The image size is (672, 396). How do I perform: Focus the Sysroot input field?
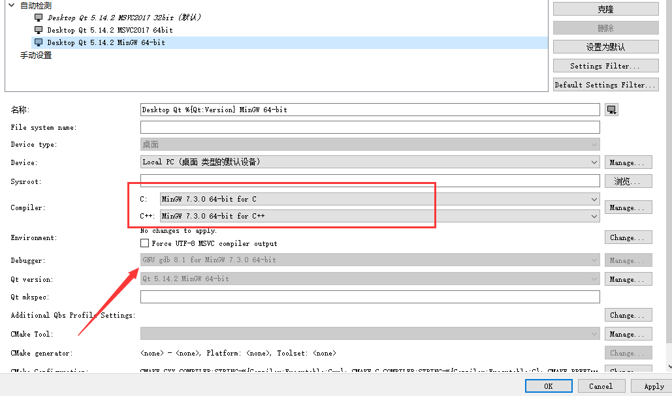pyautogui.click(x=370, y=181)
